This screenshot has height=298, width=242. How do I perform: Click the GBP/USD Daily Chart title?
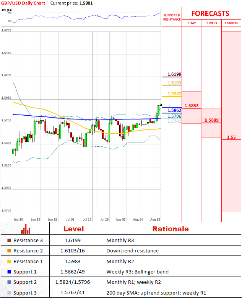coord(23,3)
